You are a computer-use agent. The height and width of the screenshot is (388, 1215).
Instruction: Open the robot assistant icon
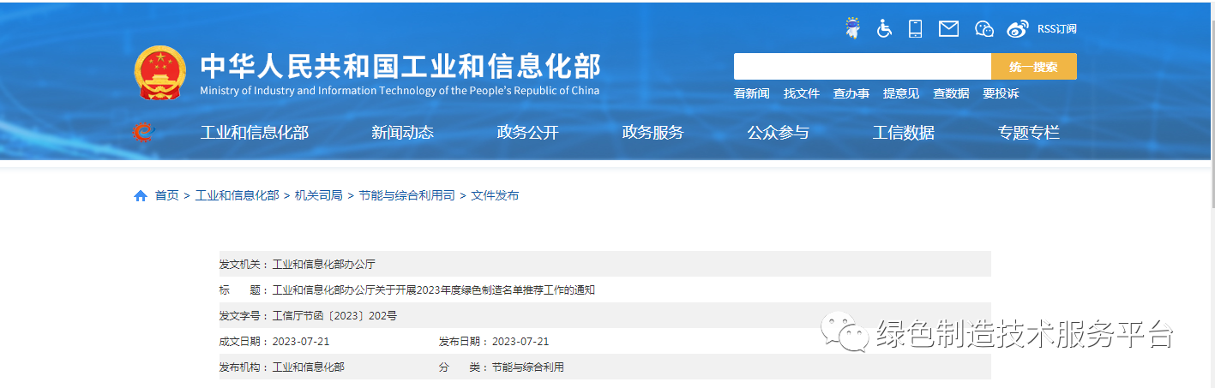click(x=852, y=28)
